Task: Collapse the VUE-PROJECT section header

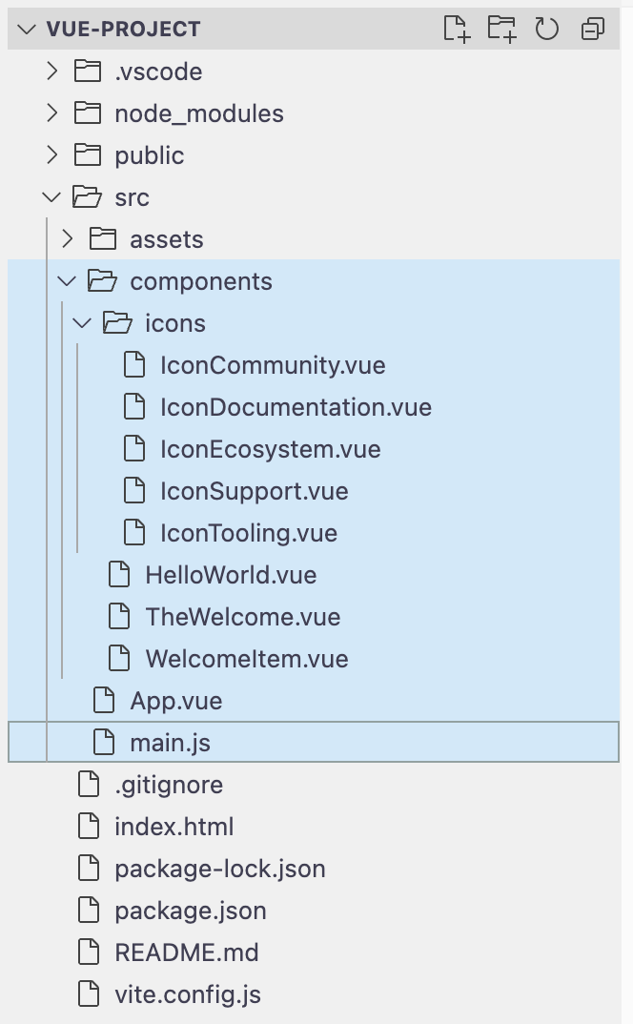Action: point(26,30)
